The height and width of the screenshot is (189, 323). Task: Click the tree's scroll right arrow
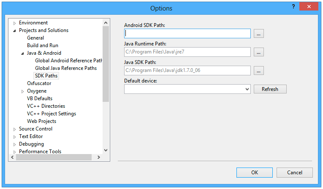[99, 157]
